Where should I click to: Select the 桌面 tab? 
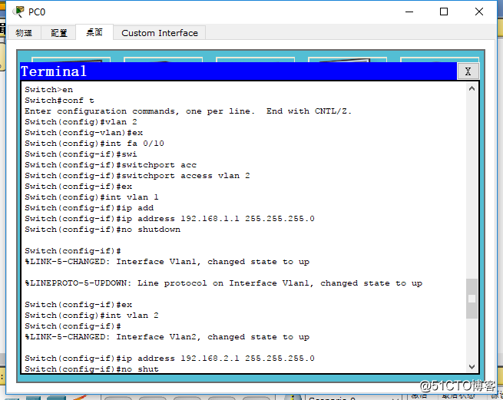pyautogui.click(x=94, y=32)
